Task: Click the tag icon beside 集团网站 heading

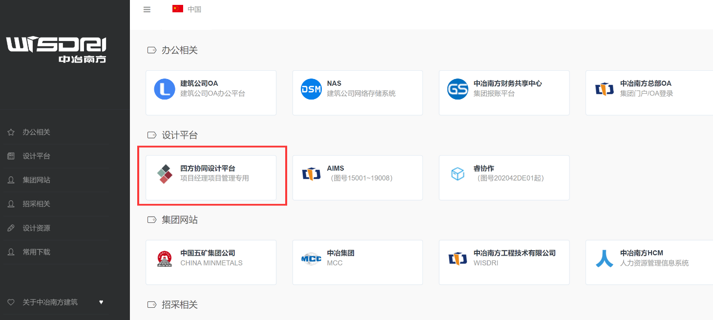Action: (x=151, y=220)
